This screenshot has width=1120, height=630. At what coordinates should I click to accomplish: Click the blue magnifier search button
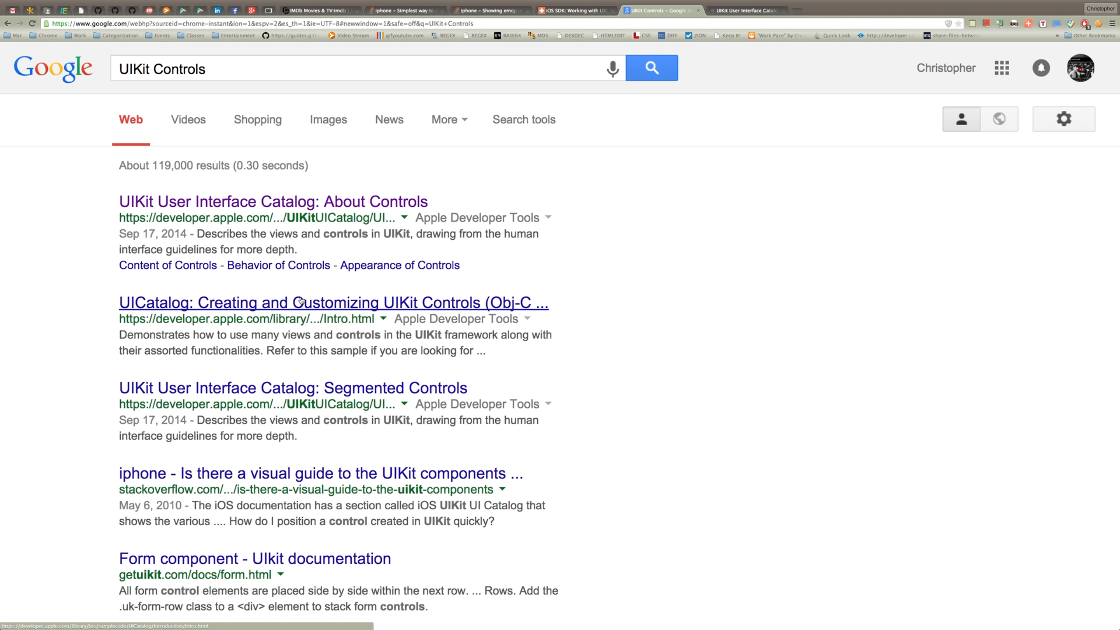coord(651,68)
